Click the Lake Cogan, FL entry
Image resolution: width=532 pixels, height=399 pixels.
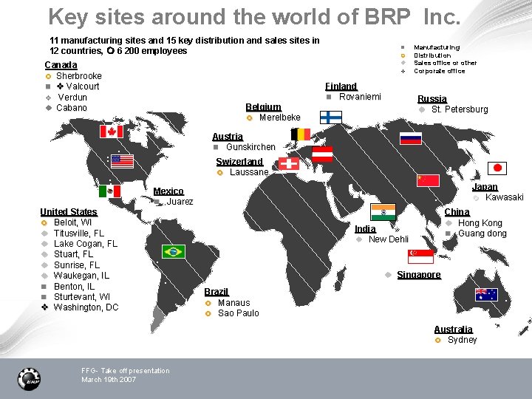point(86,244)
